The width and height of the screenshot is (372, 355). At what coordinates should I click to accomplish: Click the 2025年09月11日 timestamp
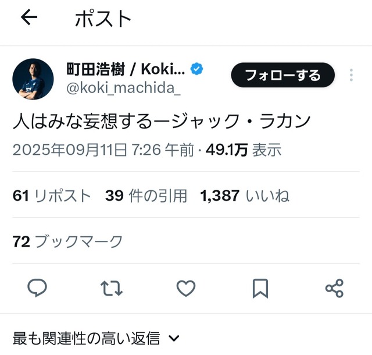coord(103,150)
